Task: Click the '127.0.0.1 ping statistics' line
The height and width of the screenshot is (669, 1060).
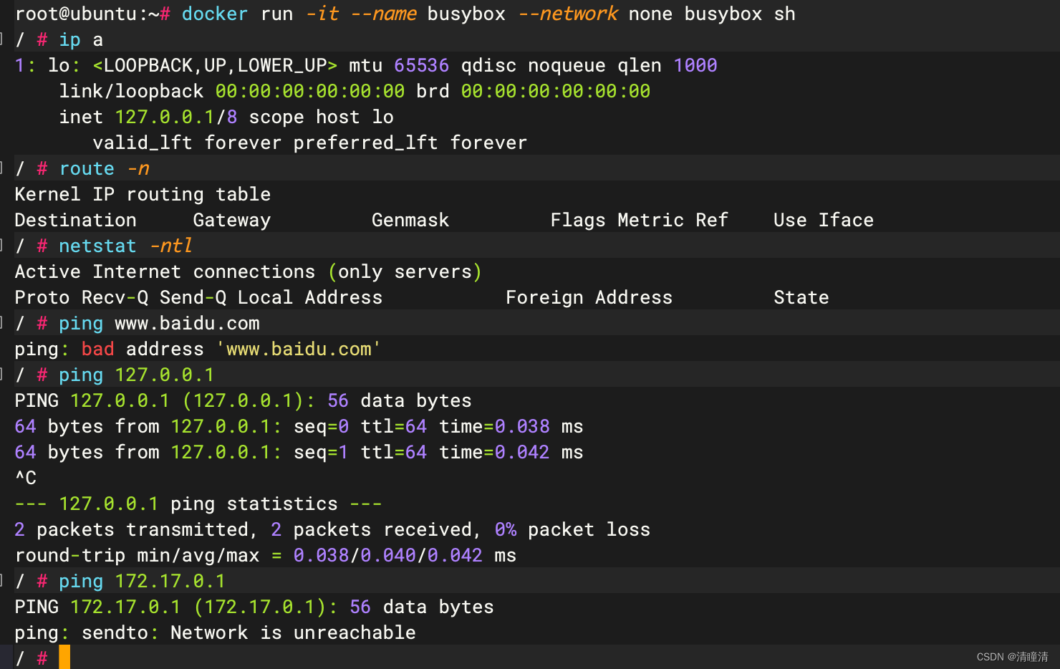Action: (x=198, y=504)
